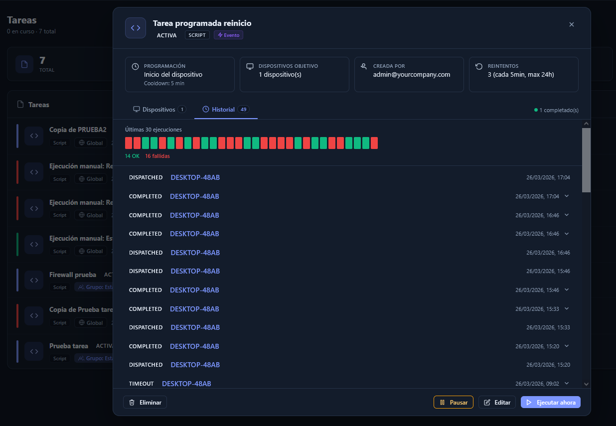Click the history list scrollbar down arrow
616x426 pixels.
(x=586, y=384)
